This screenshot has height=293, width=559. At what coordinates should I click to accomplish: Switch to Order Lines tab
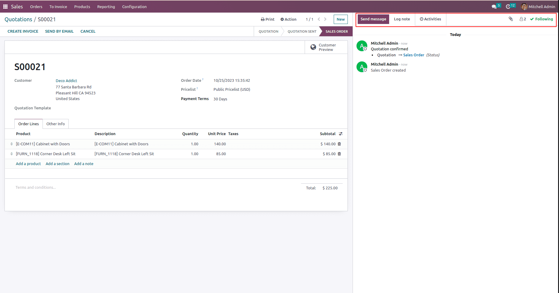click(28, 124)
